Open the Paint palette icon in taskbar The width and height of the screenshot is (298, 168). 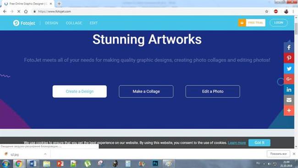[x=169, y=163]
